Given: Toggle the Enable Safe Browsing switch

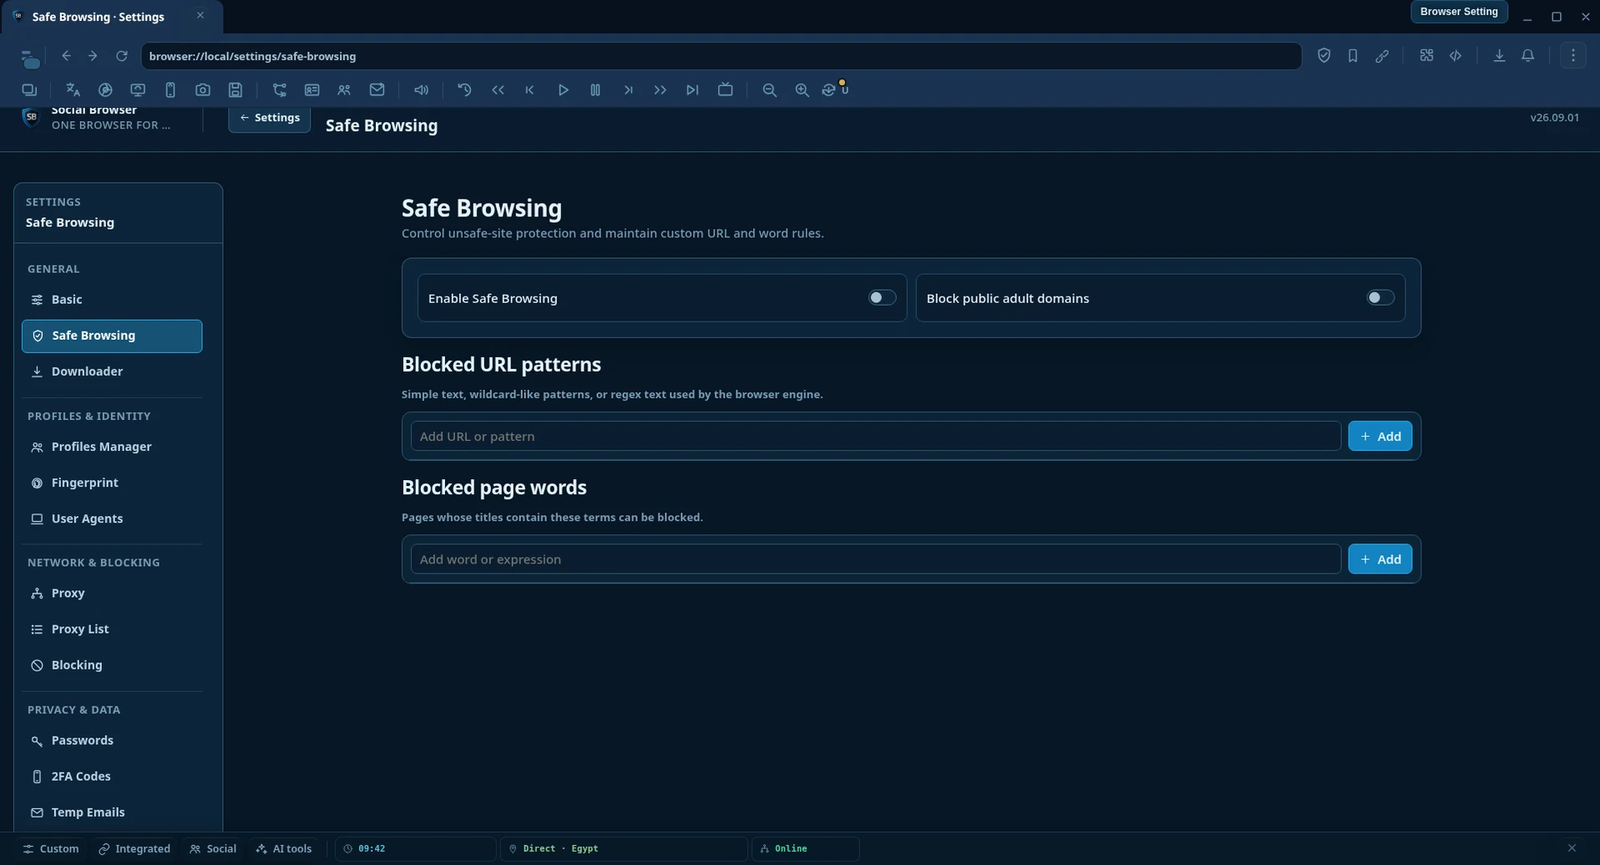Looking at the screenshot, I should [882, 298].
